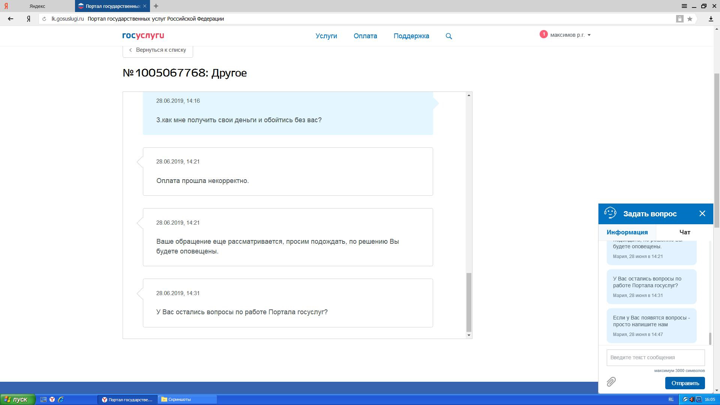Bookmark the page with the star icon

[690, 19]
